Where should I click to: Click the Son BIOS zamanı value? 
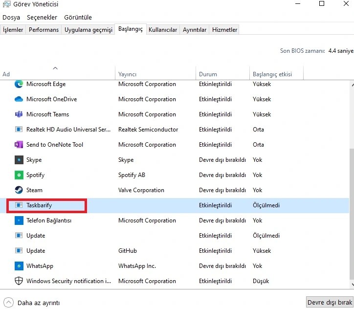(341, 51)
